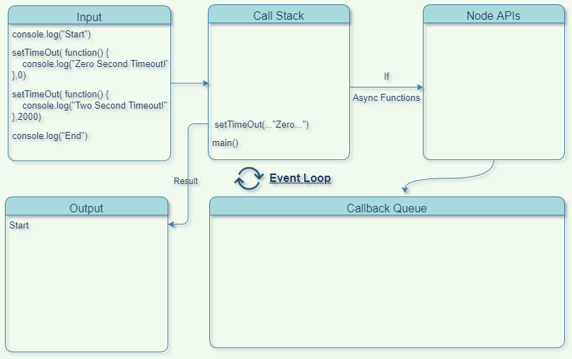Select the Input panel header
This screenshot has height=359, width=572.
coord(89,17)
